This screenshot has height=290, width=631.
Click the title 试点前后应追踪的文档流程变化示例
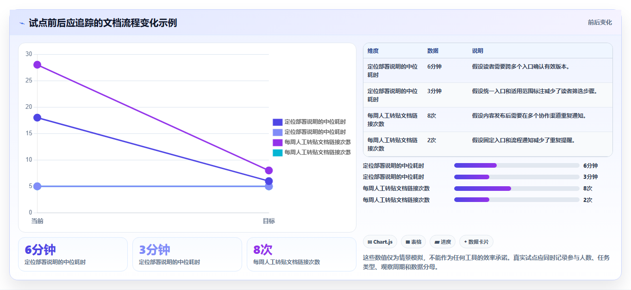[x=103, y=23]
